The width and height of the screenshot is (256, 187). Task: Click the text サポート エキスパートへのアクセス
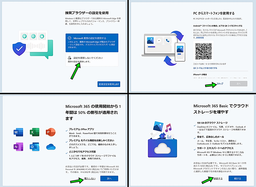(x=215, y=148)
